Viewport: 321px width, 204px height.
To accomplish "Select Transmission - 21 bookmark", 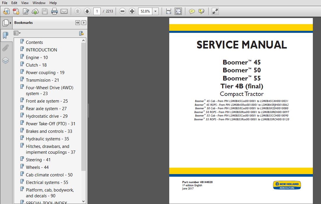I will 42,80.
